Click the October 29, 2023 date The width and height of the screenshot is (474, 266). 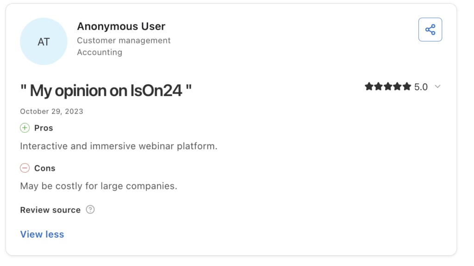[x=51, y=112]
